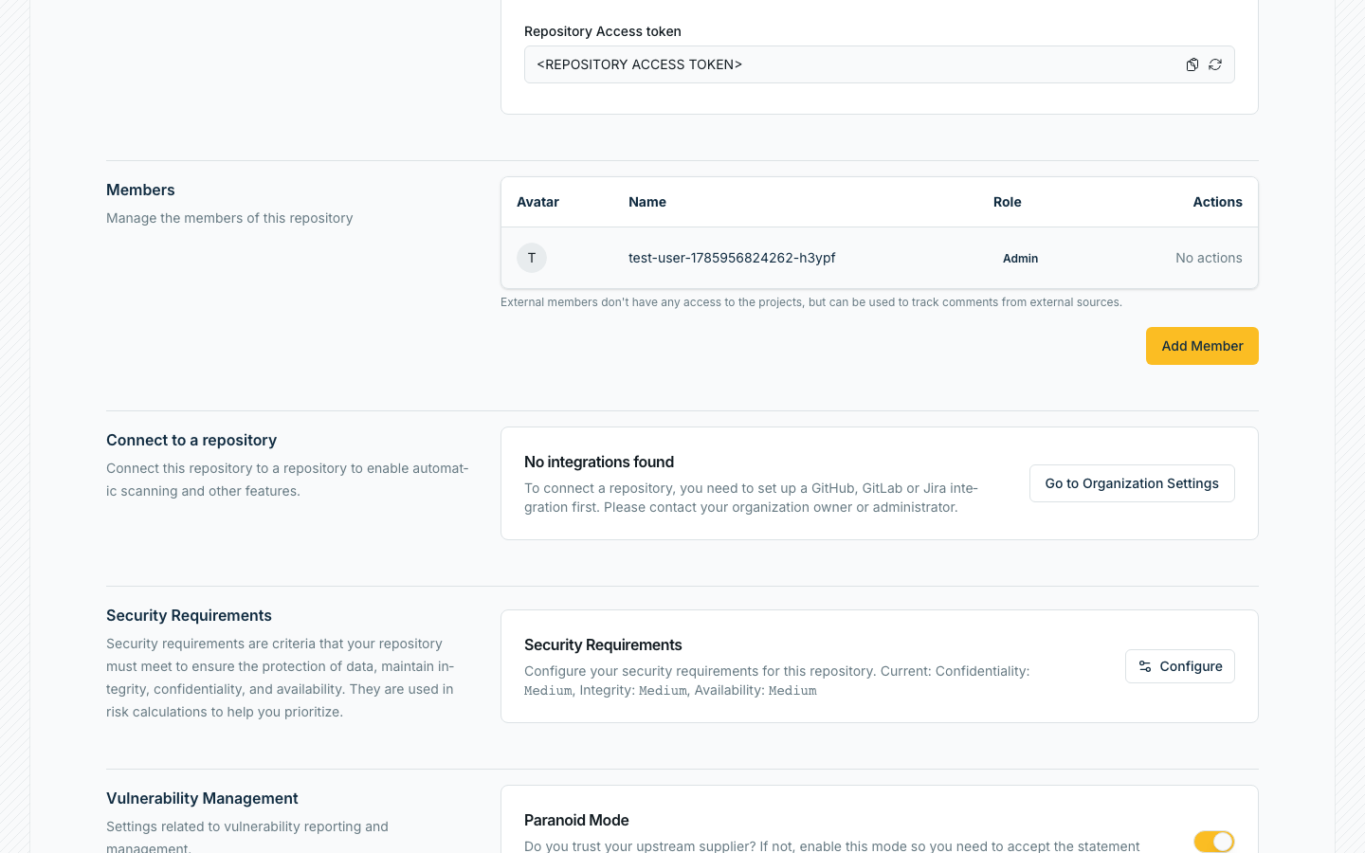Click the Actions column header
Viewport: 1365px width, 853px height.
pyautogui.click(x=1218, y=202)
